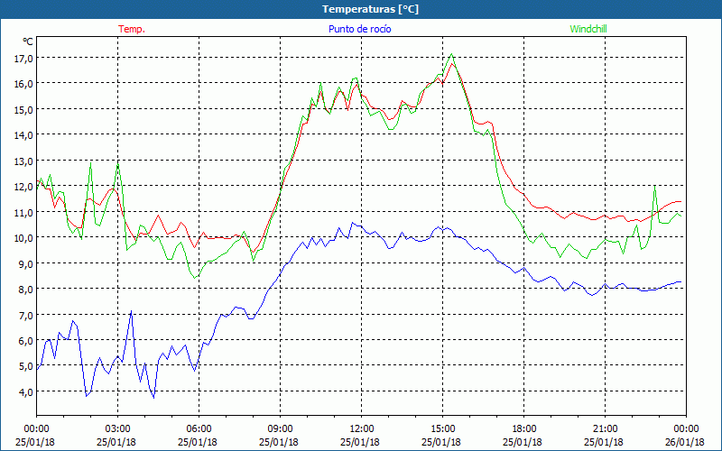Select the red 'Temp.' legend label
Screen dimensions: 722x451
point(132,29)
